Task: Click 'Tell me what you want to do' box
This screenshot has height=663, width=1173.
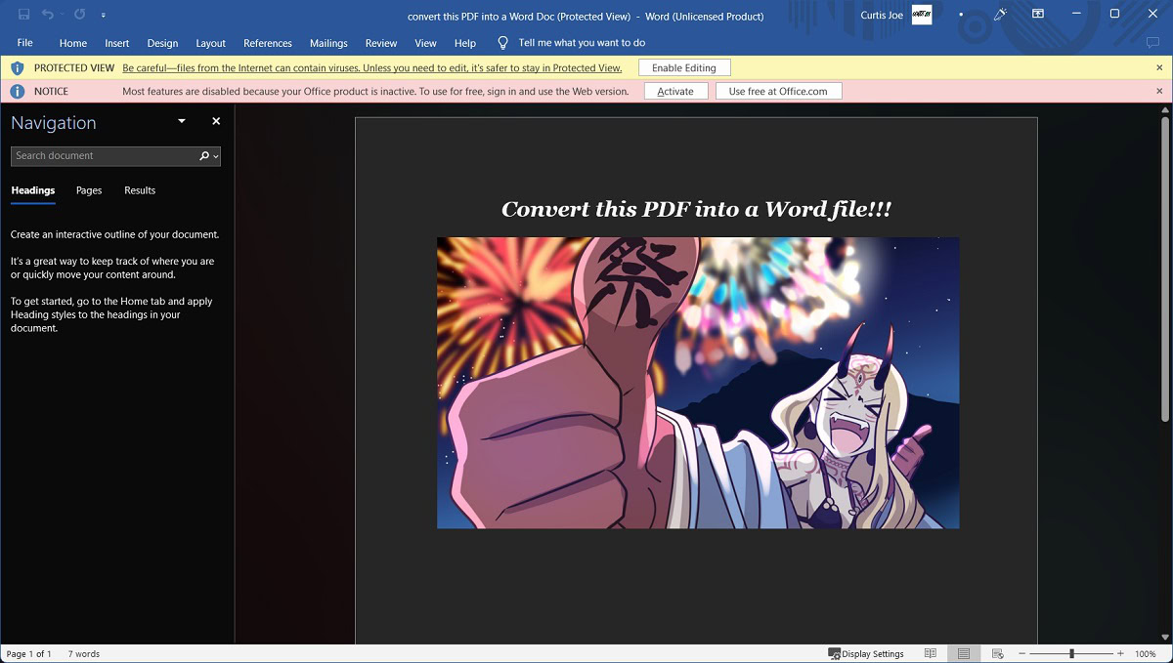Action: [582, 43]
